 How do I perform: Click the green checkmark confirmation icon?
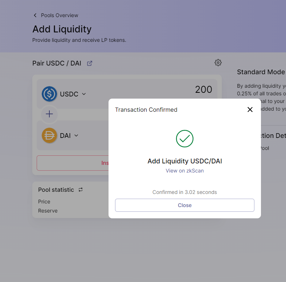click(x=185, y=139)
